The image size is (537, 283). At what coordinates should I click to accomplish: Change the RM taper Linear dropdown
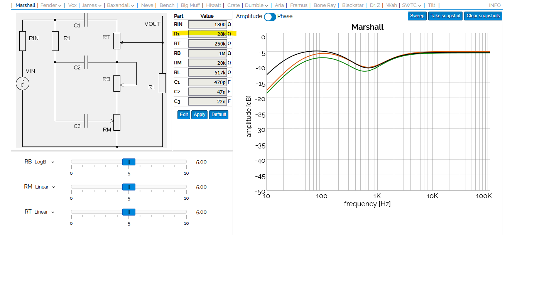point(45,187)
